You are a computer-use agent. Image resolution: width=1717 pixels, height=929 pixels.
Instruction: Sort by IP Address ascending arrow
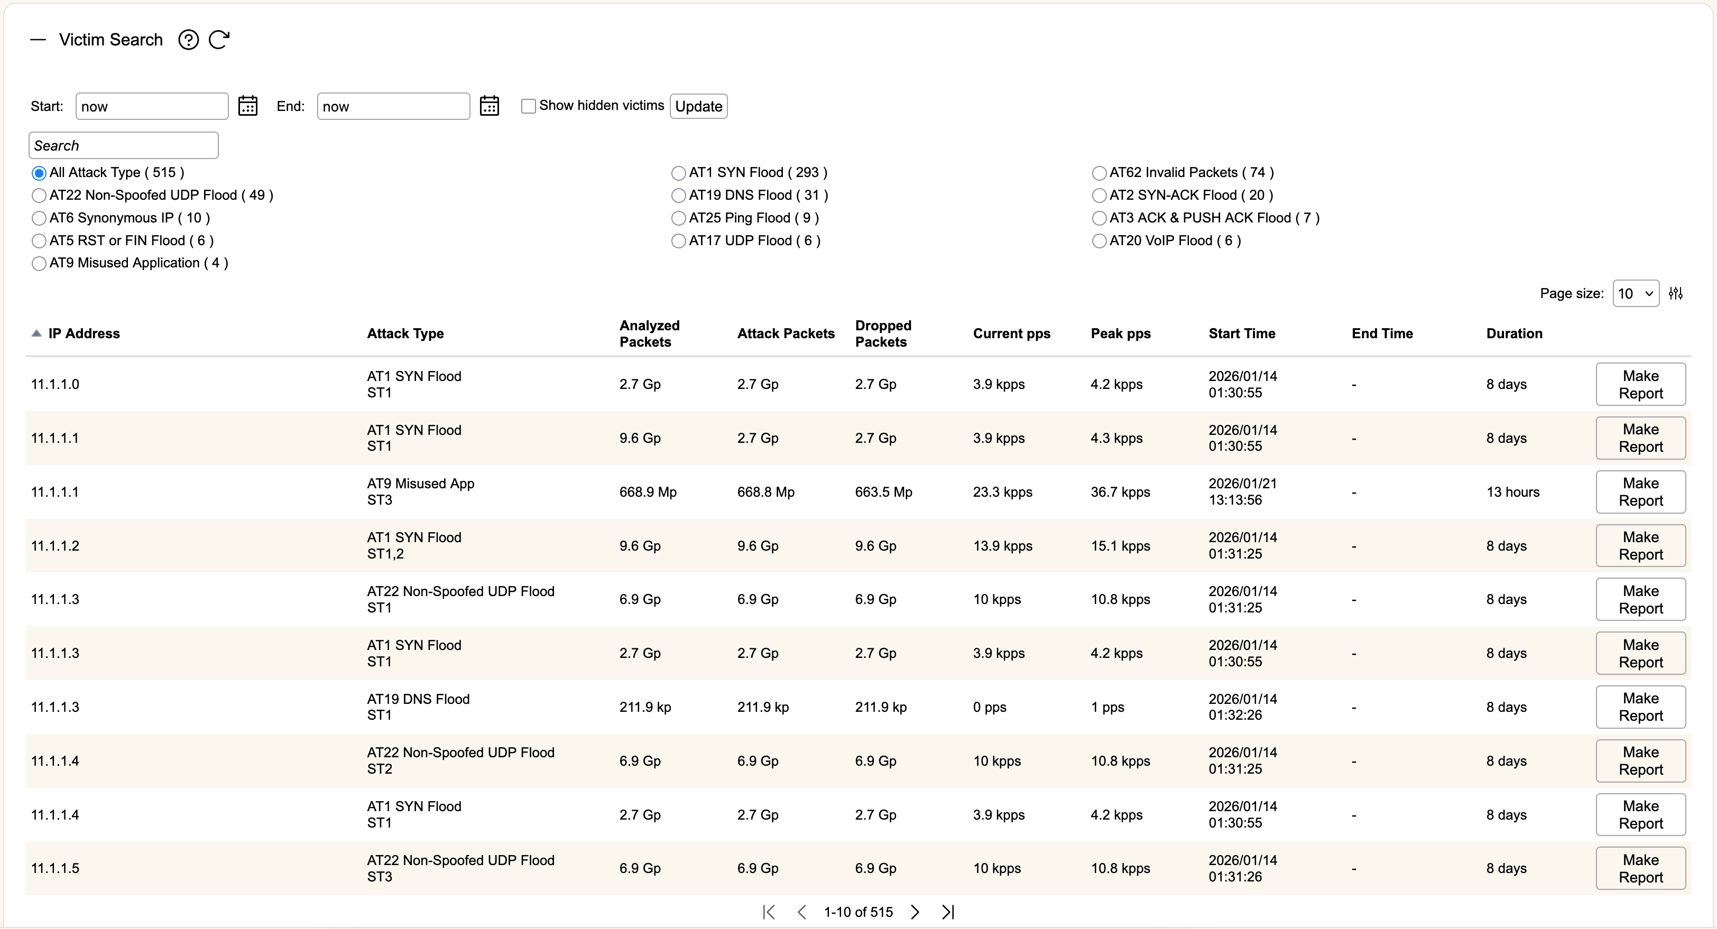pyautogui.click(x=36, y=333)
